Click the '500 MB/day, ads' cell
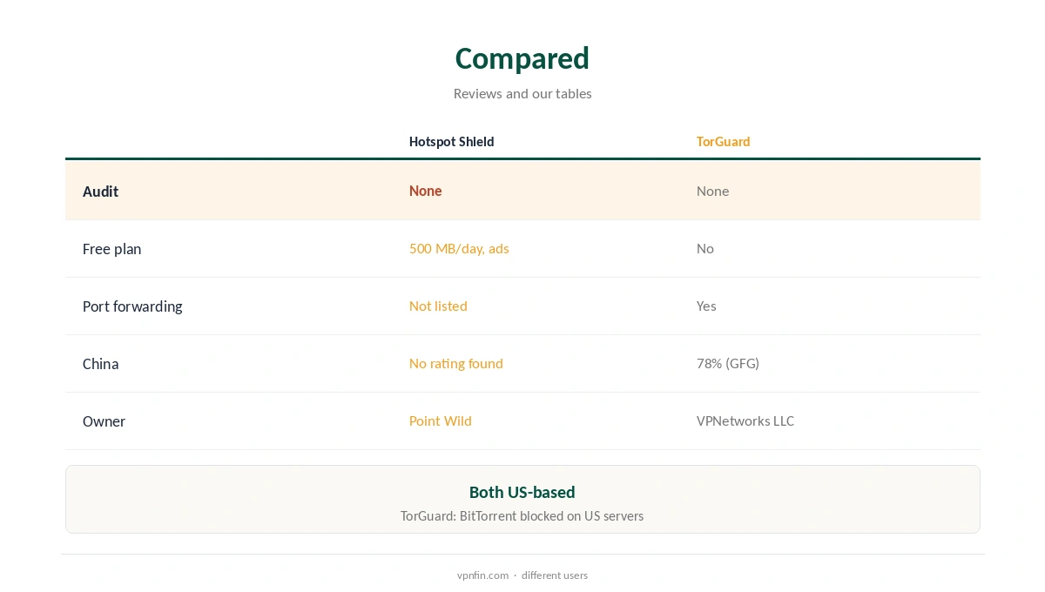 [459, 248]
